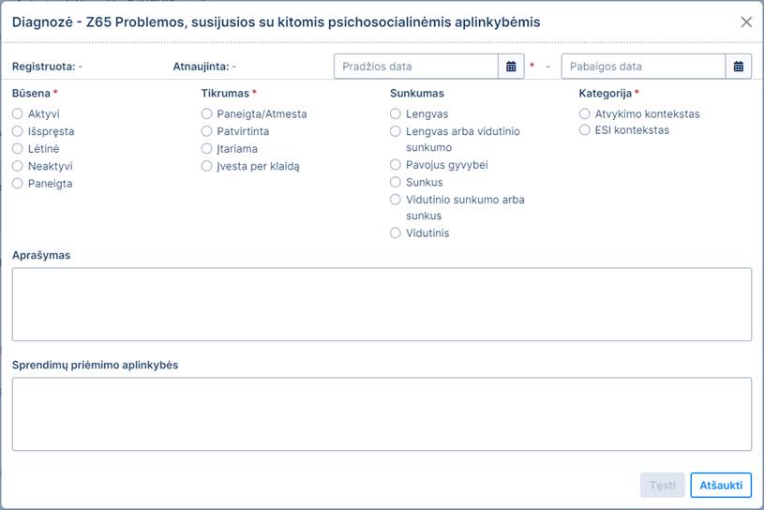Choose Įvesta per klaidą option
The width and height of the screenshot is (764, 510).
click(207, 166)
